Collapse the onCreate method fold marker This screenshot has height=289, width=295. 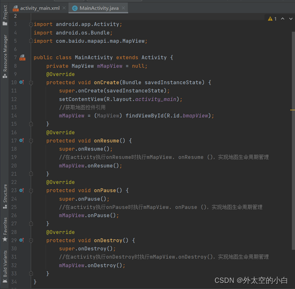[x=31, y=83]
